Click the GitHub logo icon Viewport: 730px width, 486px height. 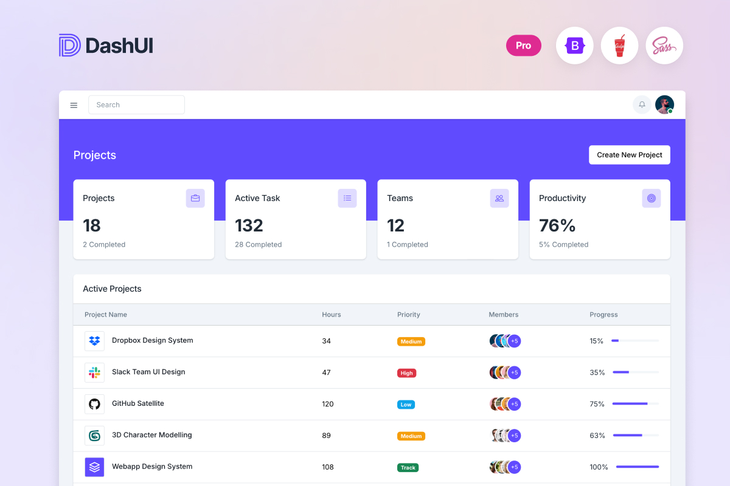[x=94, y=404]
